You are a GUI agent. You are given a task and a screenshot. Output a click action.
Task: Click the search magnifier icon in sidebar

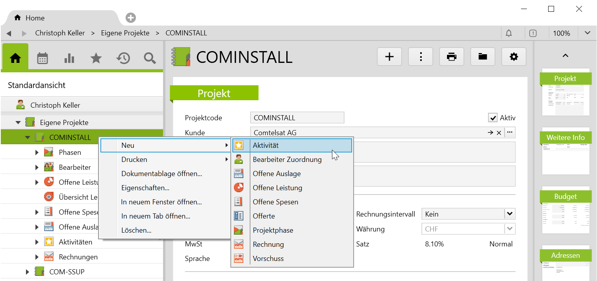click(x=150, y=59)
